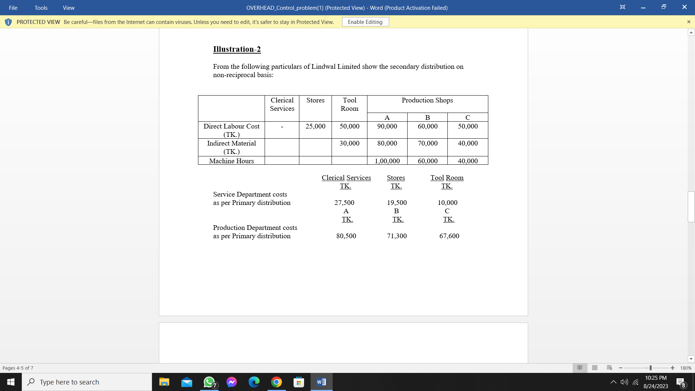Switch to Print Layout view icon
695x391 pixels.
pyautogui.click(x=595, y=368)
